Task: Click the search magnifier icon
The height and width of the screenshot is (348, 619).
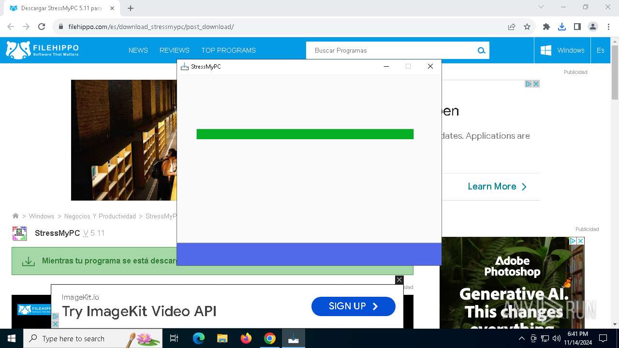Action: (x=481, y=50)
